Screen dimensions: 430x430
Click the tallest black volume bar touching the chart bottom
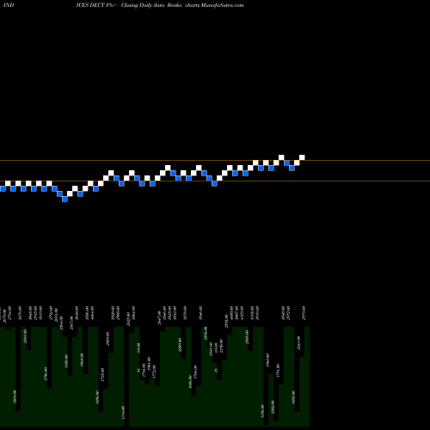click(x=126, y=377)
